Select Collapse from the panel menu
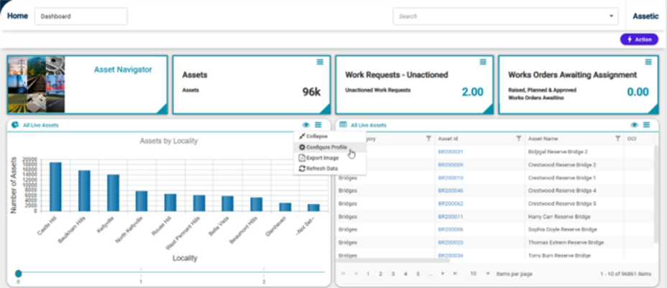Viewport: 667px width, 288px height. click(316, 136)
